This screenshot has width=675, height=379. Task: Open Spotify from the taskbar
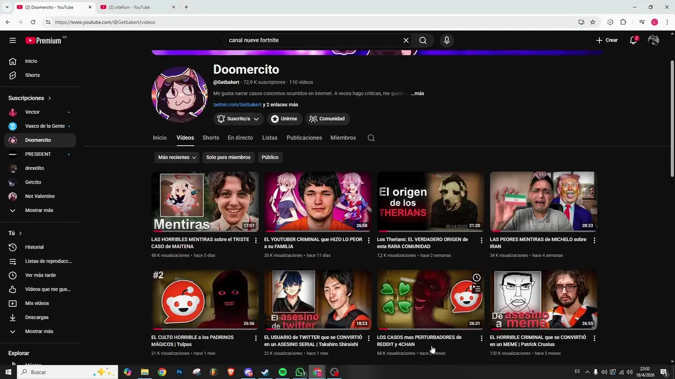coord(283,372)
